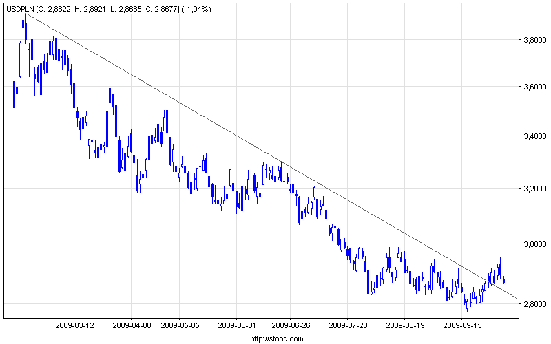Select the USDPLN symbol title
Screen dimensions: 551x344
pos(21,10)
